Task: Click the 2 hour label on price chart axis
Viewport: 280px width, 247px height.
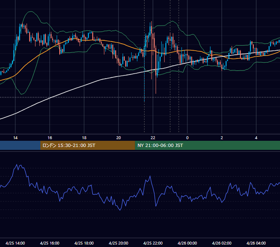Action: [x=222, y=138]
